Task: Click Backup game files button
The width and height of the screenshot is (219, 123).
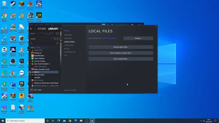Action: point(121,47)
